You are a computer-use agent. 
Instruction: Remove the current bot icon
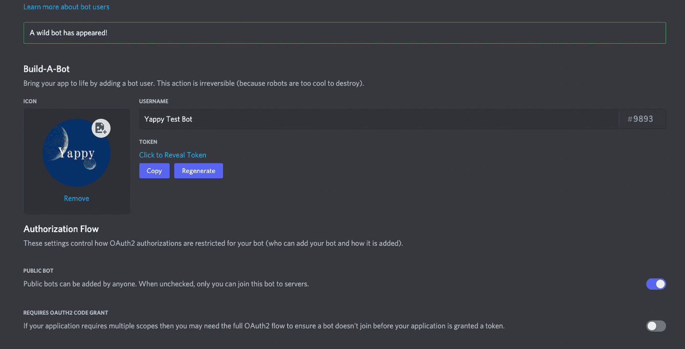[x=76, y=198]
